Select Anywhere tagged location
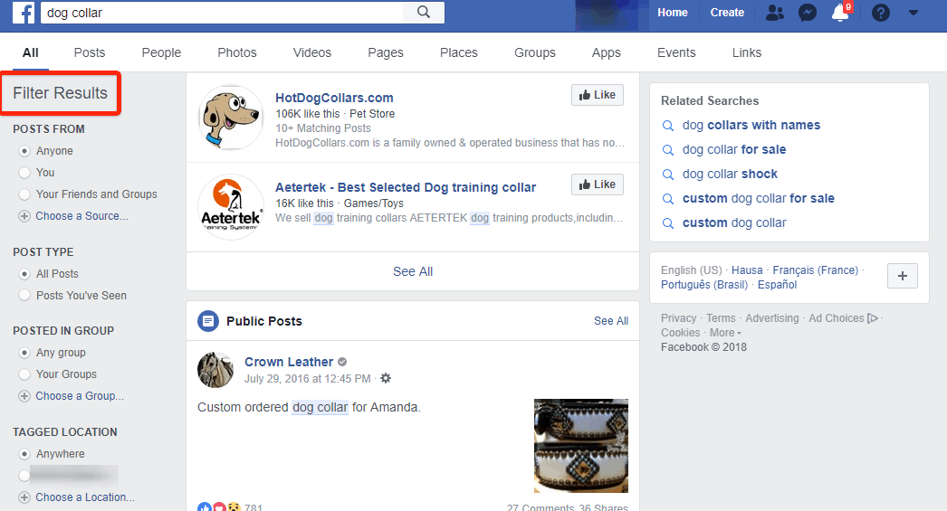The height and width of the screenshot is (511, 947). pyautogui.click(x=24, y=454)
